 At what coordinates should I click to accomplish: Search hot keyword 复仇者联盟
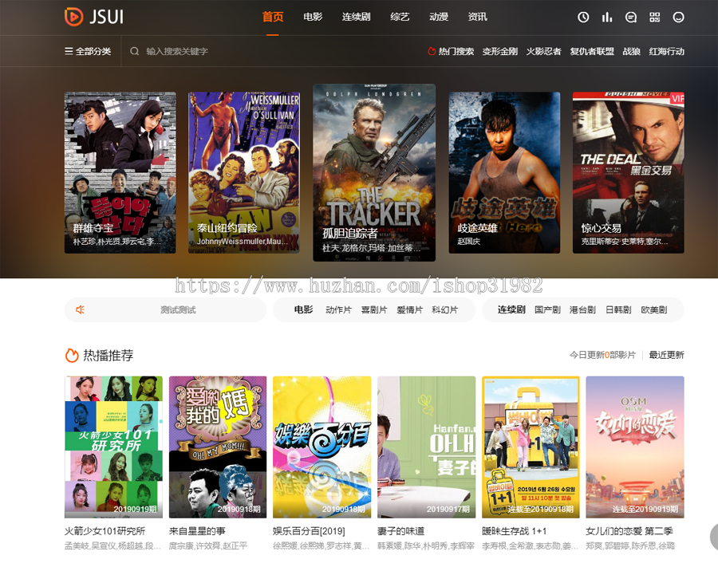coord(592,51)
